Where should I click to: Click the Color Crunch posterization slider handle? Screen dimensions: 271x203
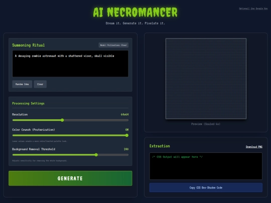[x=127, y=135]
